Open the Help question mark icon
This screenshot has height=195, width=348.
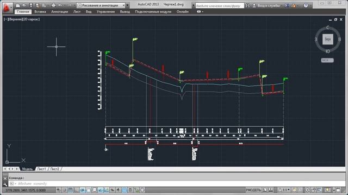point(306,6)
